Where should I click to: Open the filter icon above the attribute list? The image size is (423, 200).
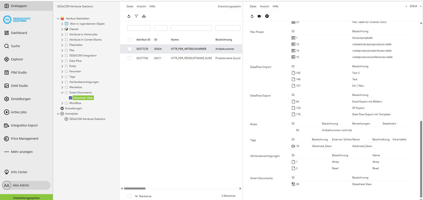[x=137, y=16]
